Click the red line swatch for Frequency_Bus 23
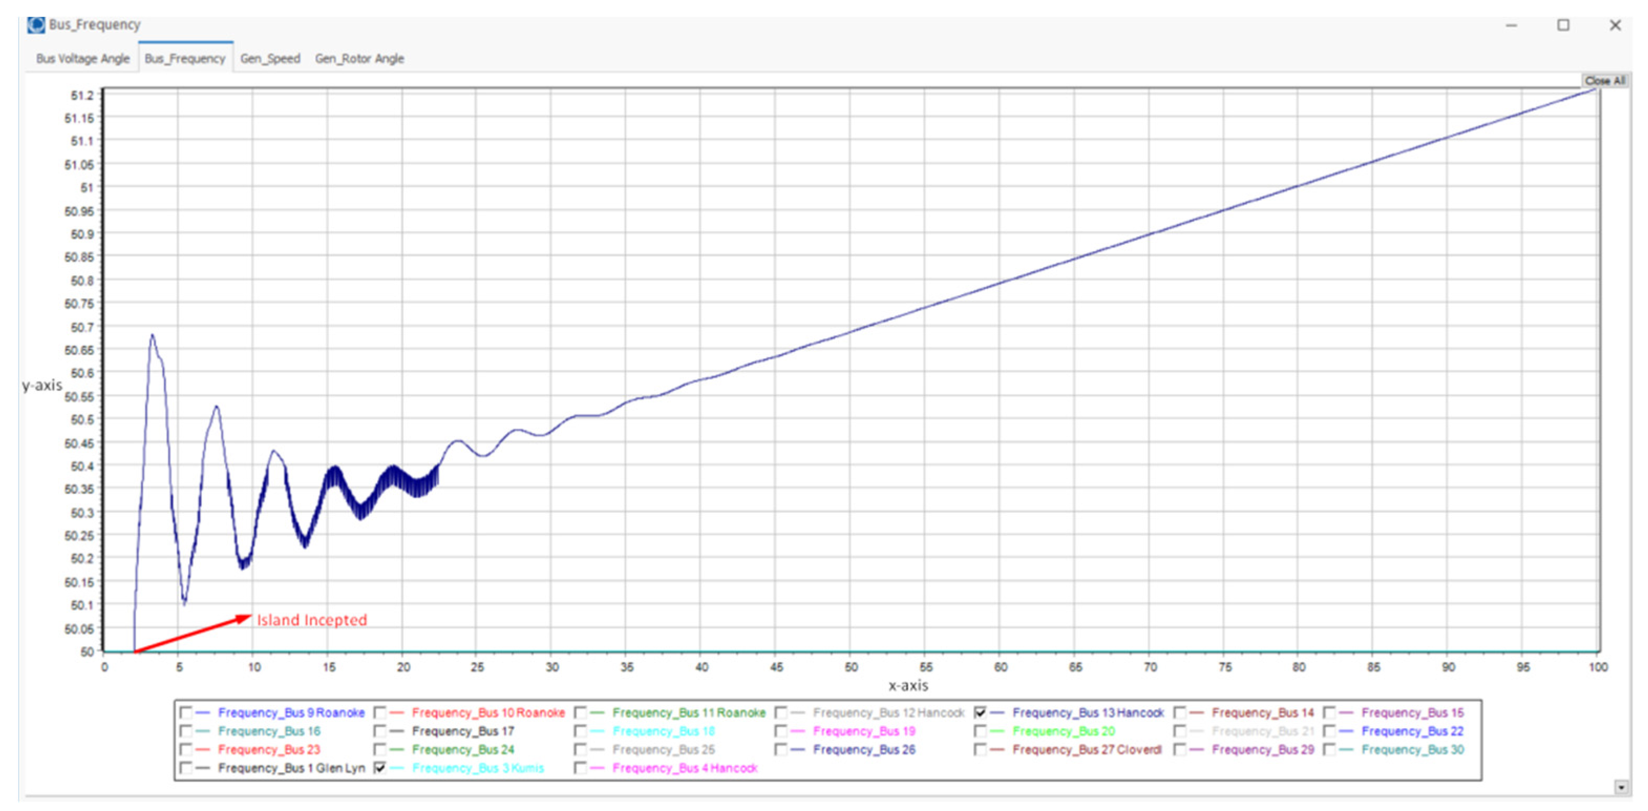1648x811 pixels. [x=203, y=750]
